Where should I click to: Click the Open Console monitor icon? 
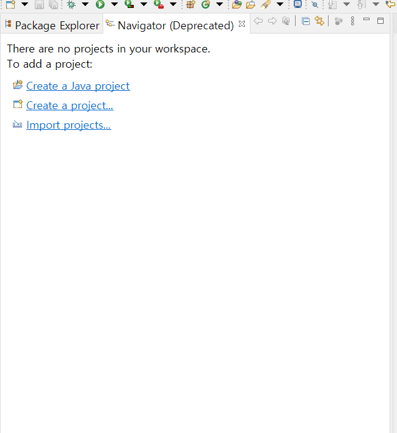pos(297,4)
